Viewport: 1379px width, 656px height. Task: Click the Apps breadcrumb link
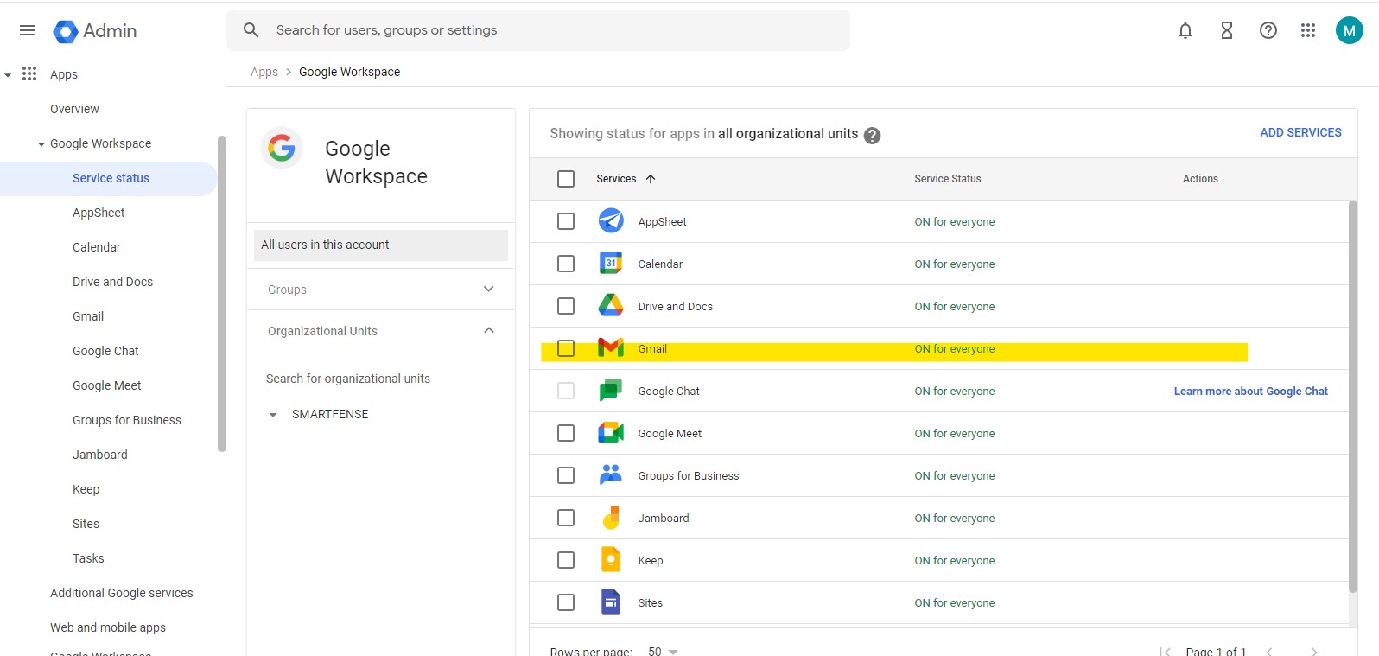[264, 72]
